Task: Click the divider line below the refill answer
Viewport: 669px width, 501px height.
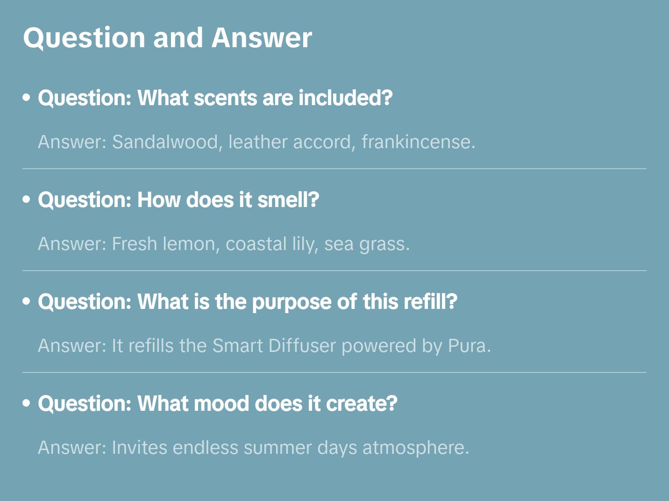Action: coord(334,372)
